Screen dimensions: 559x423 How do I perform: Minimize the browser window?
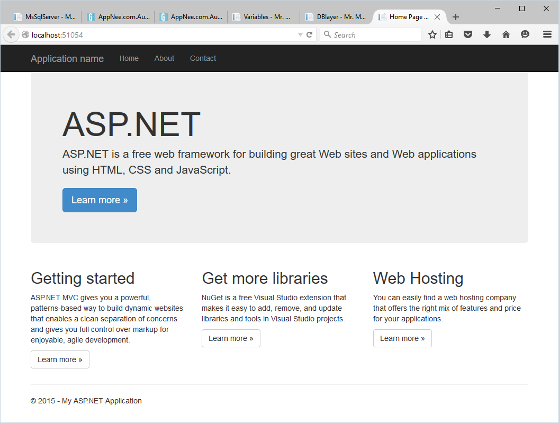tap(498, 8)
